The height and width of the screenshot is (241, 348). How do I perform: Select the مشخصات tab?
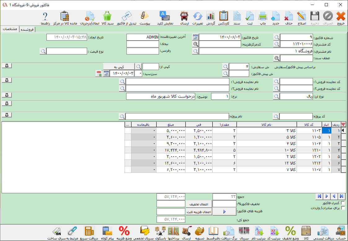(10, 29)
